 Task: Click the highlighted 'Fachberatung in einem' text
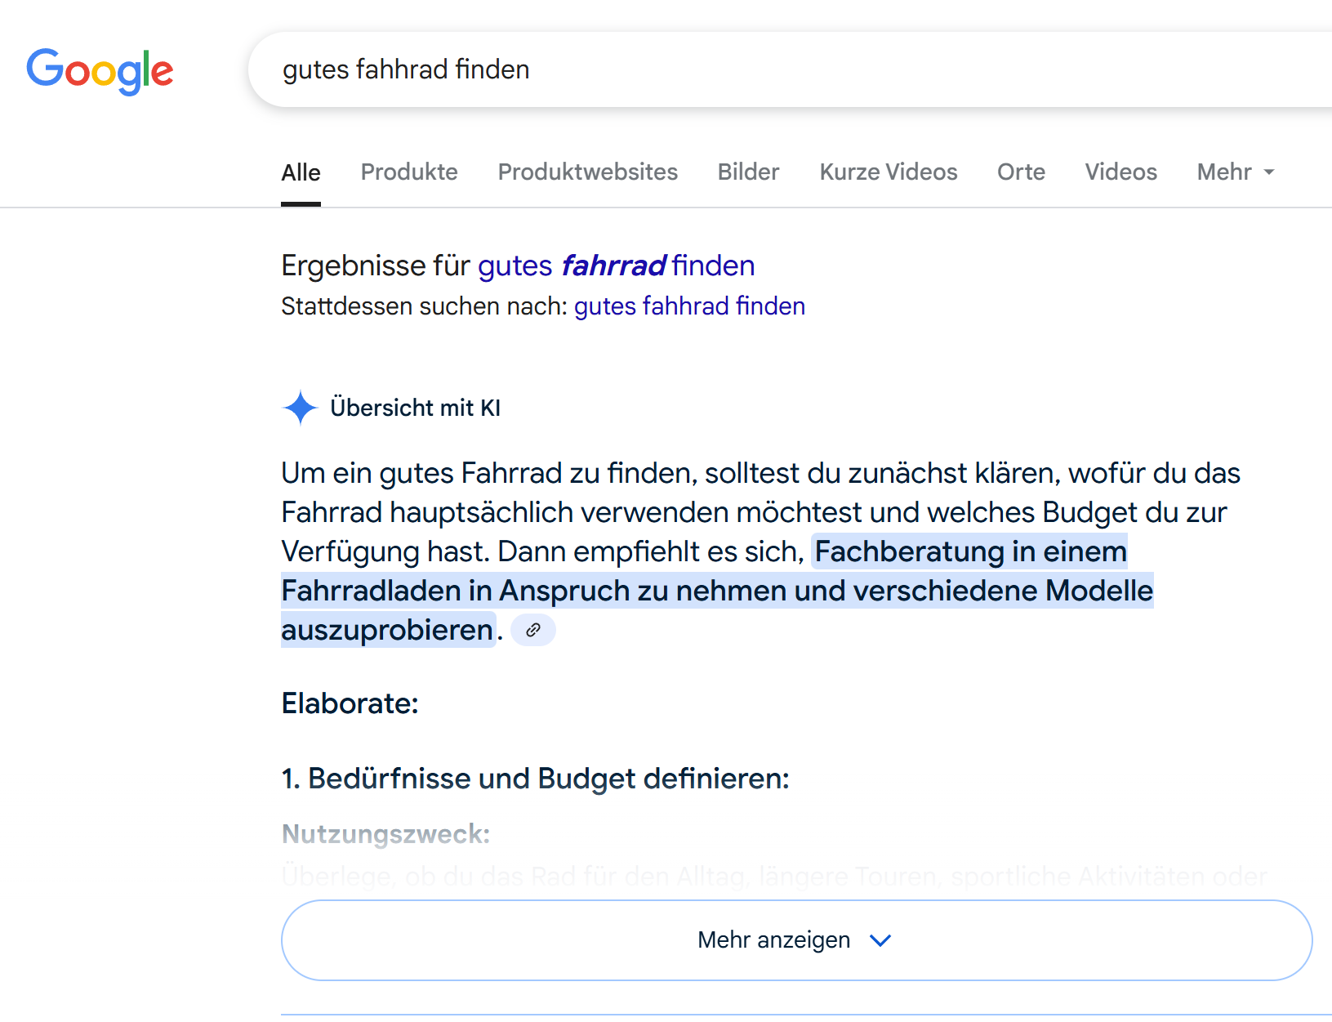tap(970, 551)
